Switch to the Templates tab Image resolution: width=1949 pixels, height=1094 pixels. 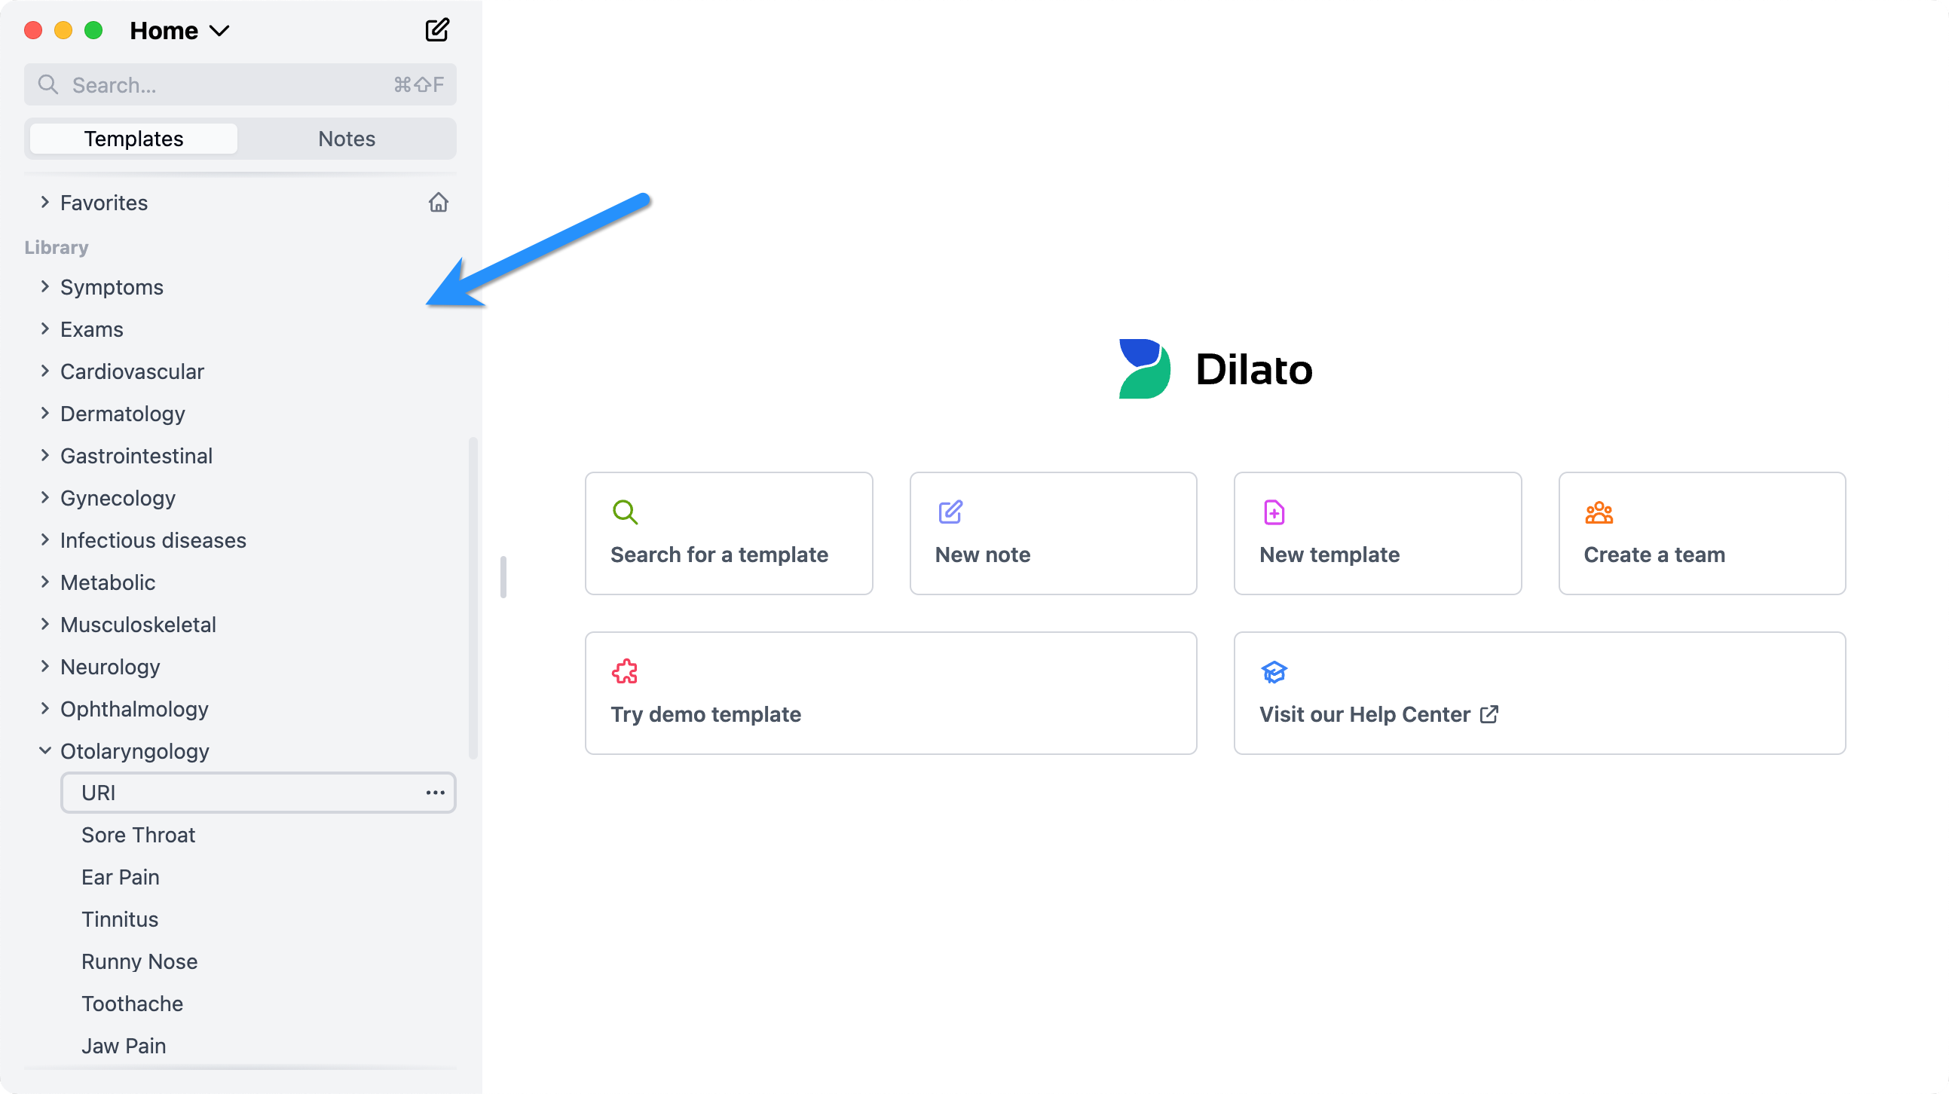[133, 138]
